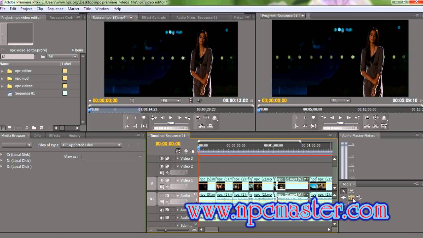Select the Rolling Edit tool
Viewport: 423px width, 238px height.
pos(351,198)
